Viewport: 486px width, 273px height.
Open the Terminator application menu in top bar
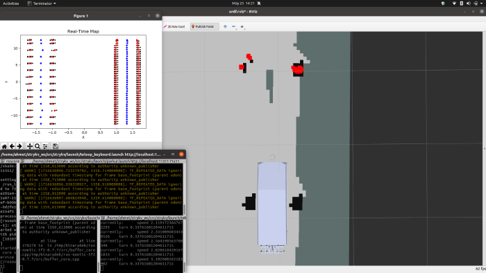(x=42, y=3)
